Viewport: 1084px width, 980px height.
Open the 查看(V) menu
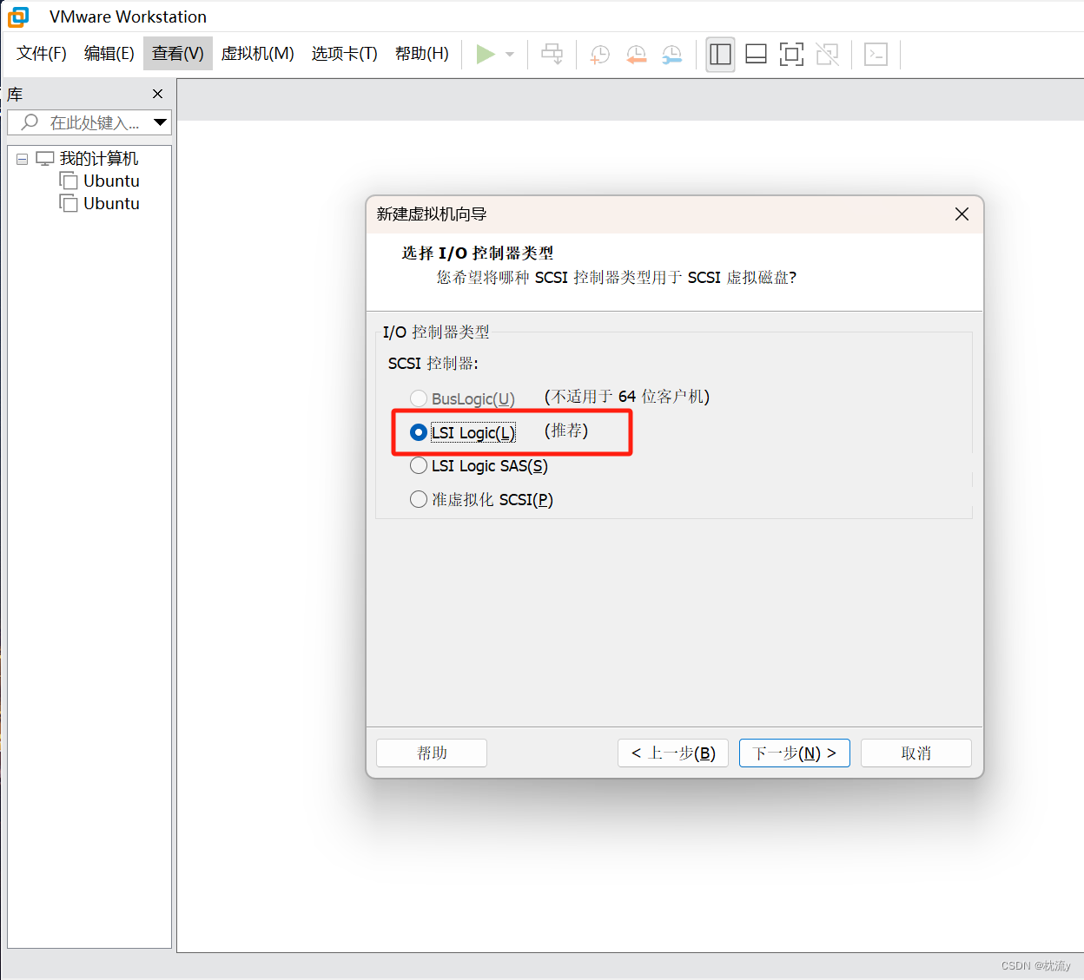pyautogui.click(x=178, y=54)
